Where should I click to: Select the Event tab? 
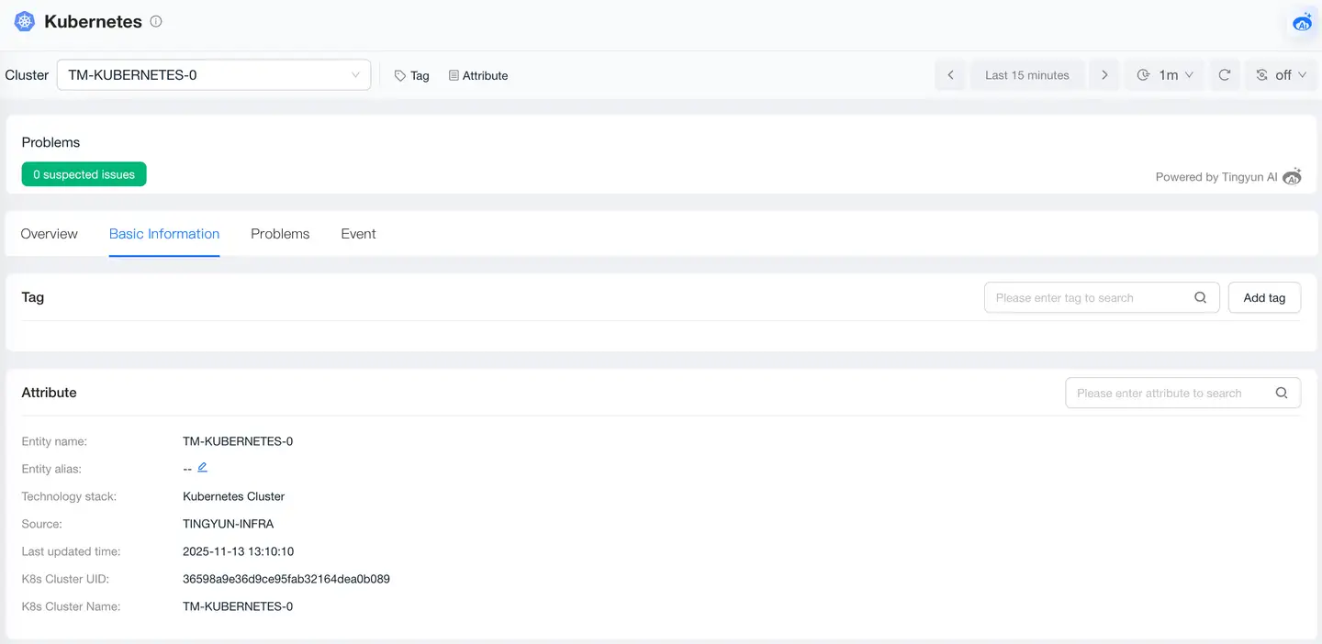358,234
